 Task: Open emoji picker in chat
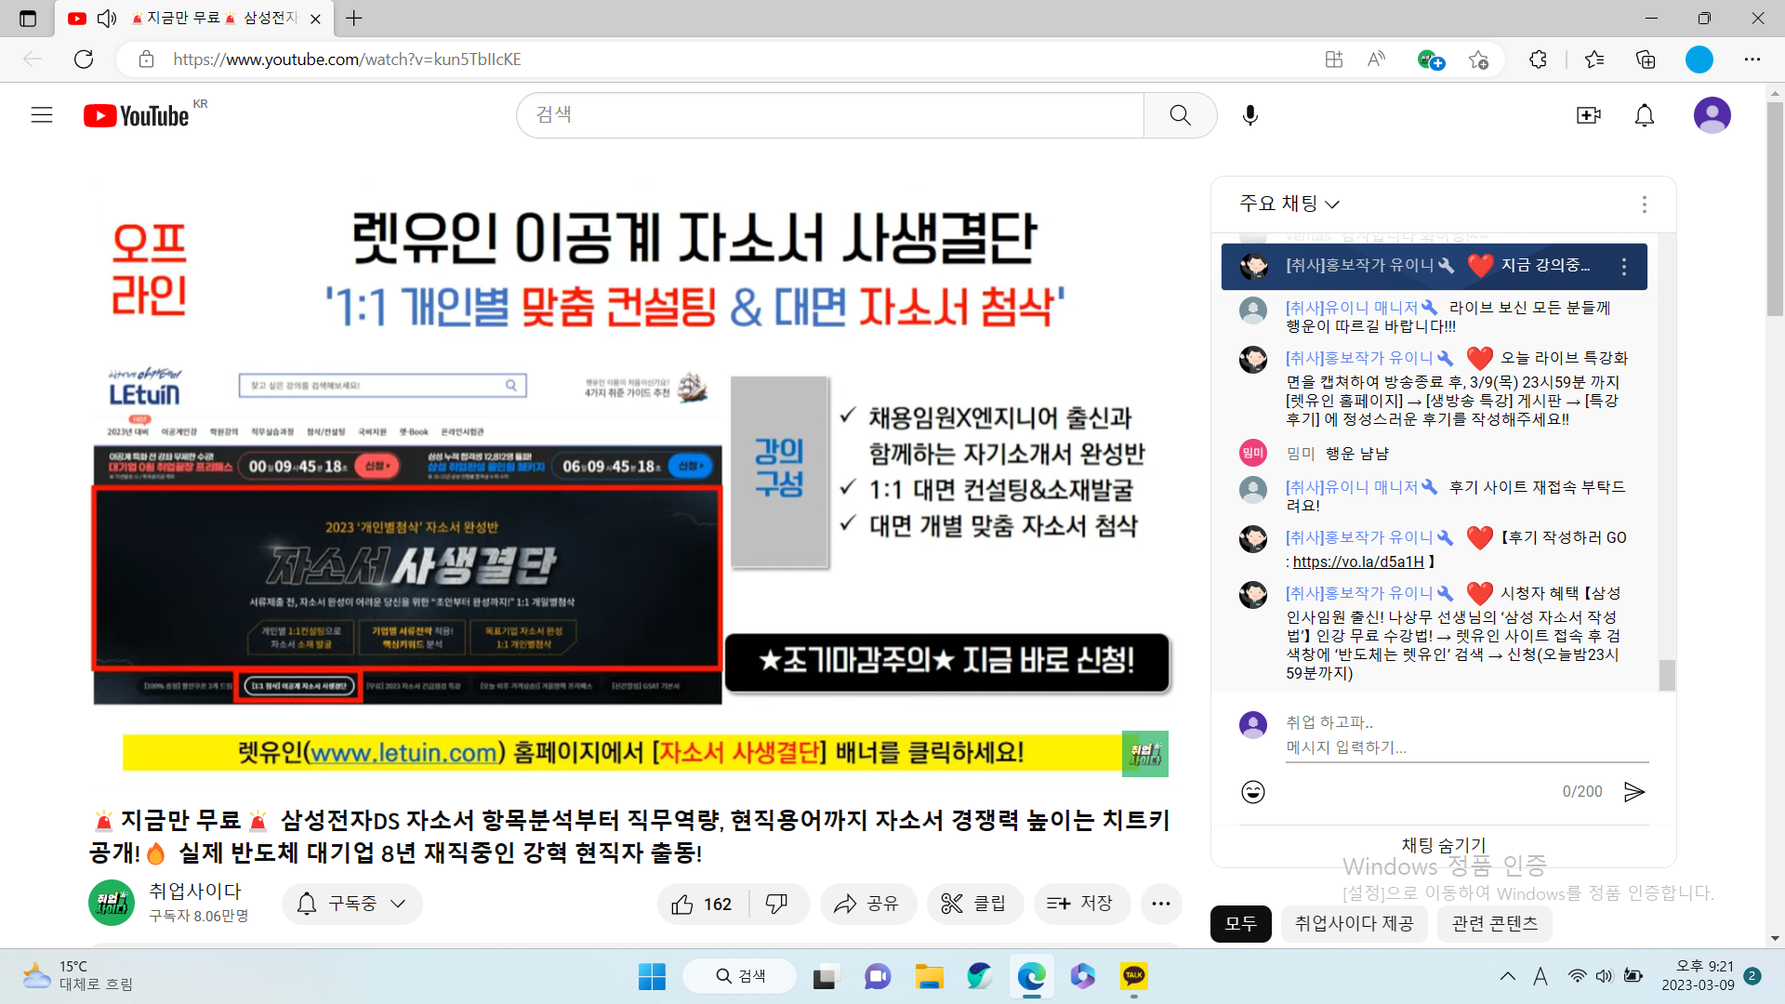tap(1253, 792)
